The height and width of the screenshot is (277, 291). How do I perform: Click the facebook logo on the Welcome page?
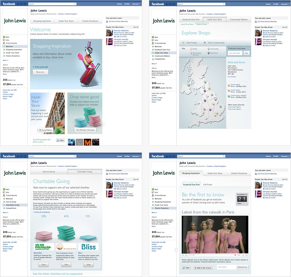[9, 4]
